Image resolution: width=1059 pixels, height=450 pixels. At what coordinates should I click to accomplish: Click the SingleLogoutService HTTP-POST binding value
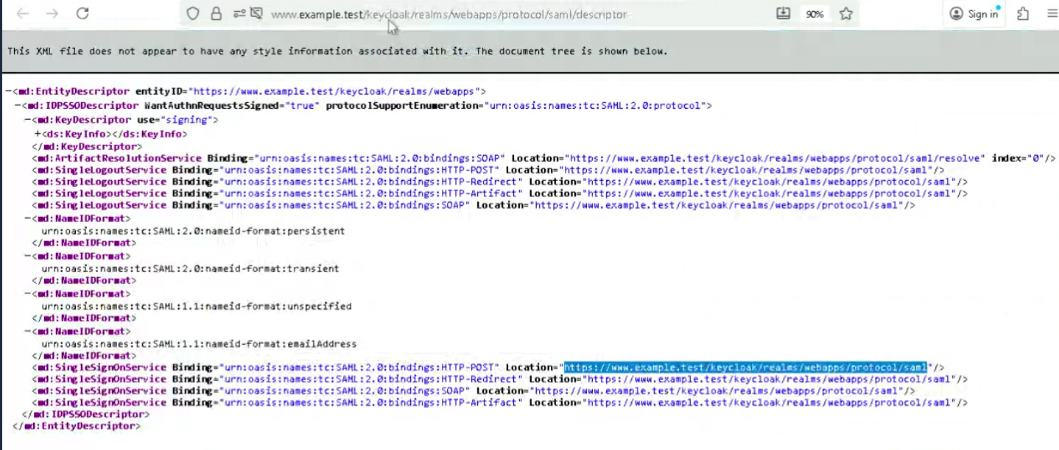tap(359, 170)
